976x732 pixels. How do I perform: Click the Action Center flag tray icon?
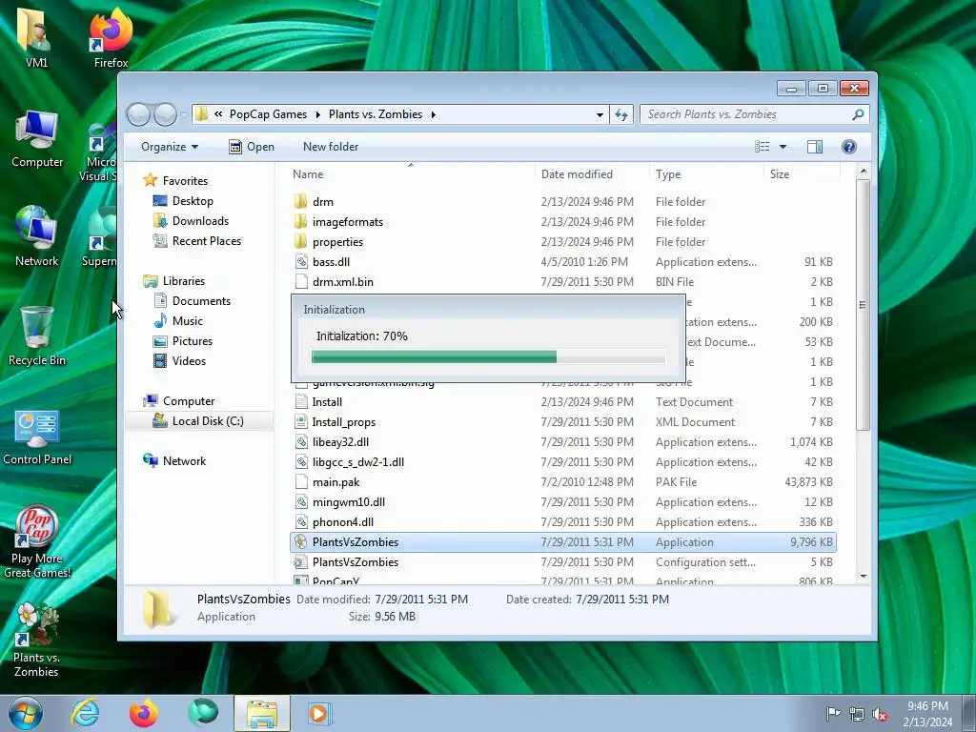833,713
